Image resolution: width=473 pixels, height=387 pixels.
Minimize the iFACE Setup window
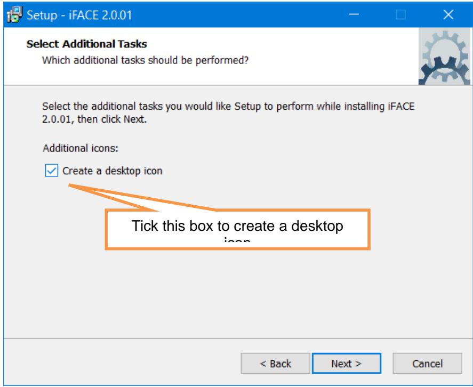[x=354, y=14]
